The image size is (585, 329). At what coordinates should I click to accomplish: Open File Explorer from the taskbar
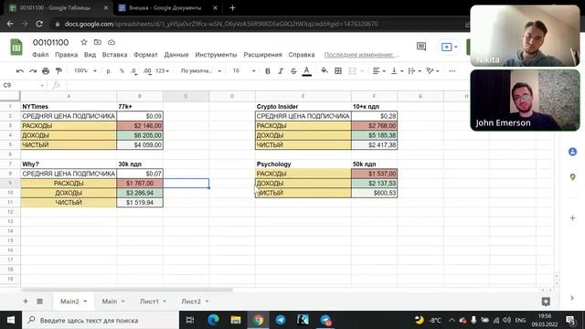point(236,320)
